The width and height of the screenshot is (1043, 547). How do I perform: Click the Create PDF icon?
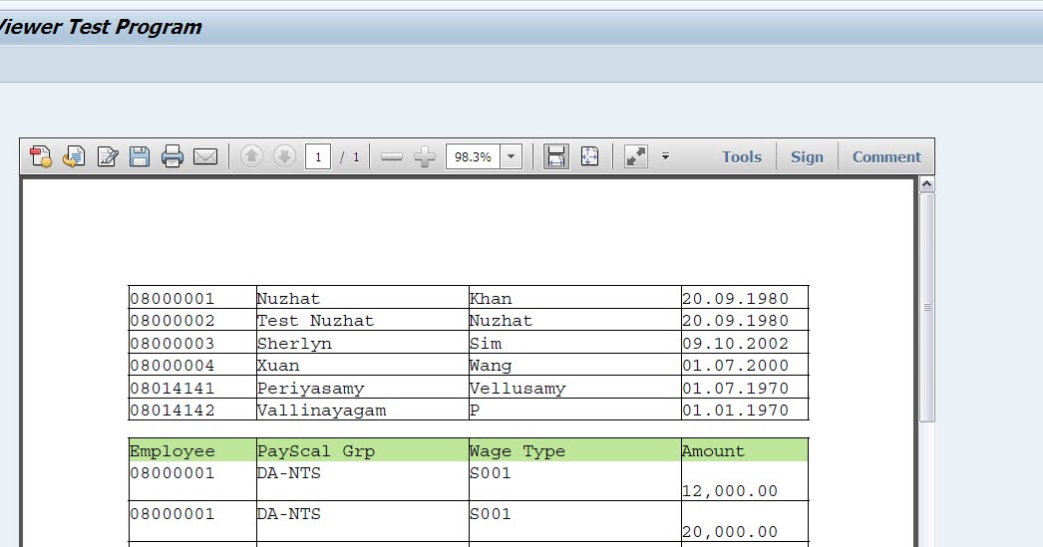(41, 156)
